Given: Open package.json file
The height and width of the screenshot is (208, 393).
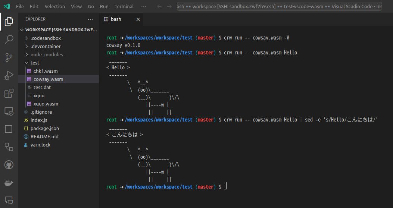Looking at the screenshot, I should click(x=58, y=128).
